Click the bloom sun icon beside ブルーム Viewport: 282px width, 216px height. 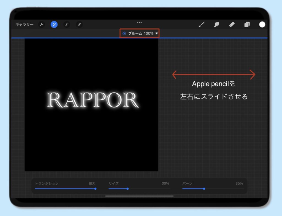point(124,33)
